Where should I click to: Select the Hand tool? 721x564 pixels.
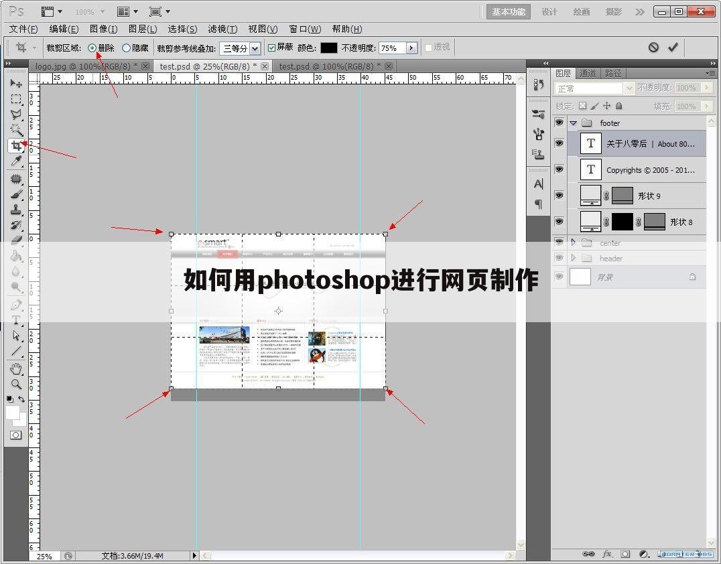[x=16, y=368]
